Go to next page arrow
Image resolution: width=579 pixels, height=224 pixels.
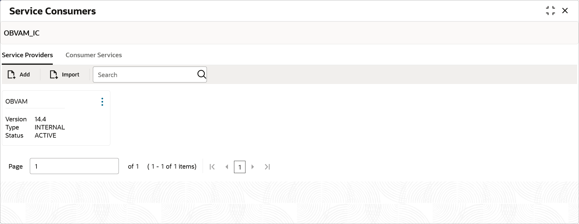[x=253, y=167]
